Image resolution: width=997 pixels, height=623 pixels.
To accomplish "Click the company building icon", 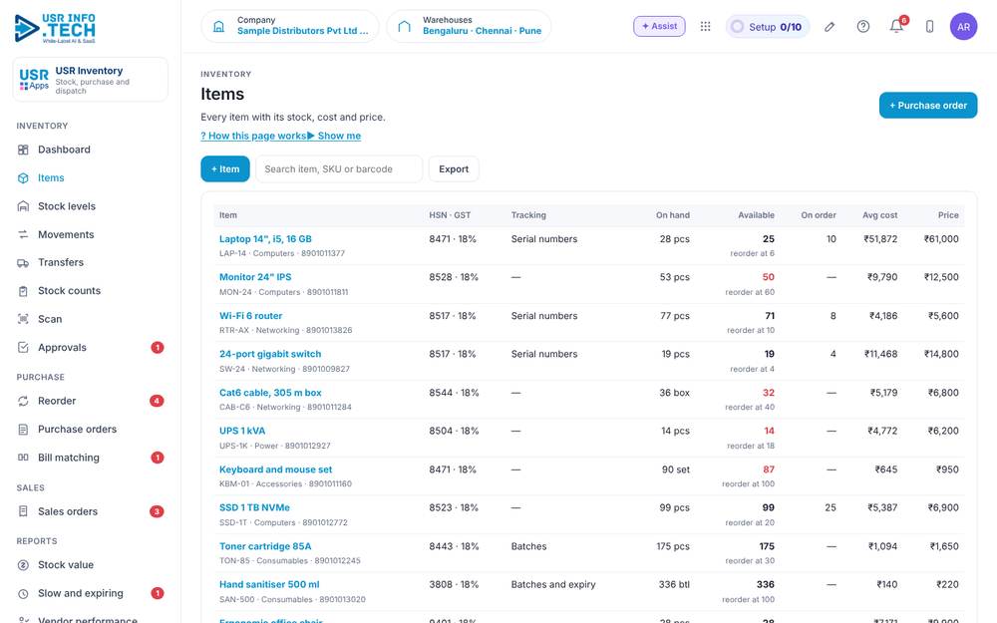I will [218, 26].
